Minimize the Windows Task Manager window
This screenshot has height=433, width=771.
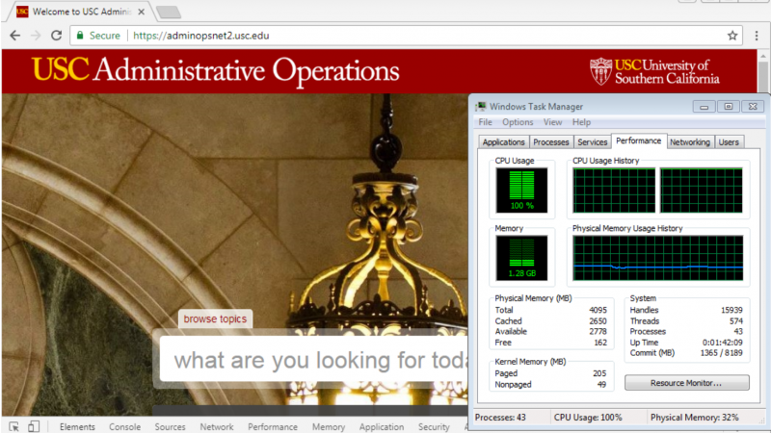point(704,106)
